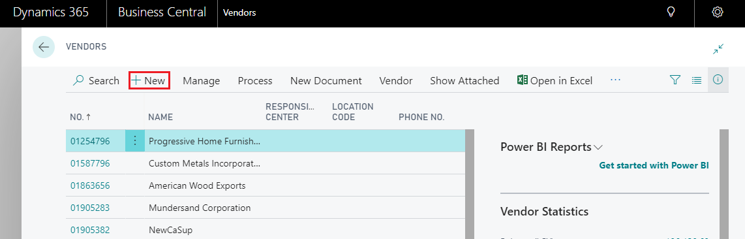Click Get started with Power BI
Viewport: 745px width, 239px height.
tap(654, 166)
